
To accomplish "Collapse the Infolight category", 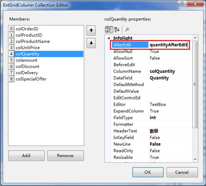I will (109, 38).
